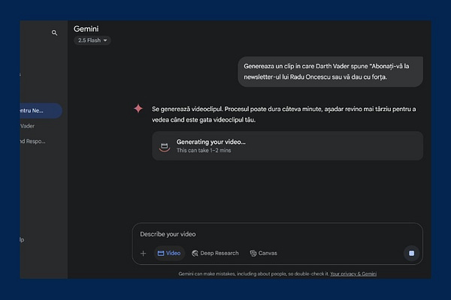Viewport: 451px width, 300px height.
Task: Click the search icon in the sidebar
Action: (54, 33)
